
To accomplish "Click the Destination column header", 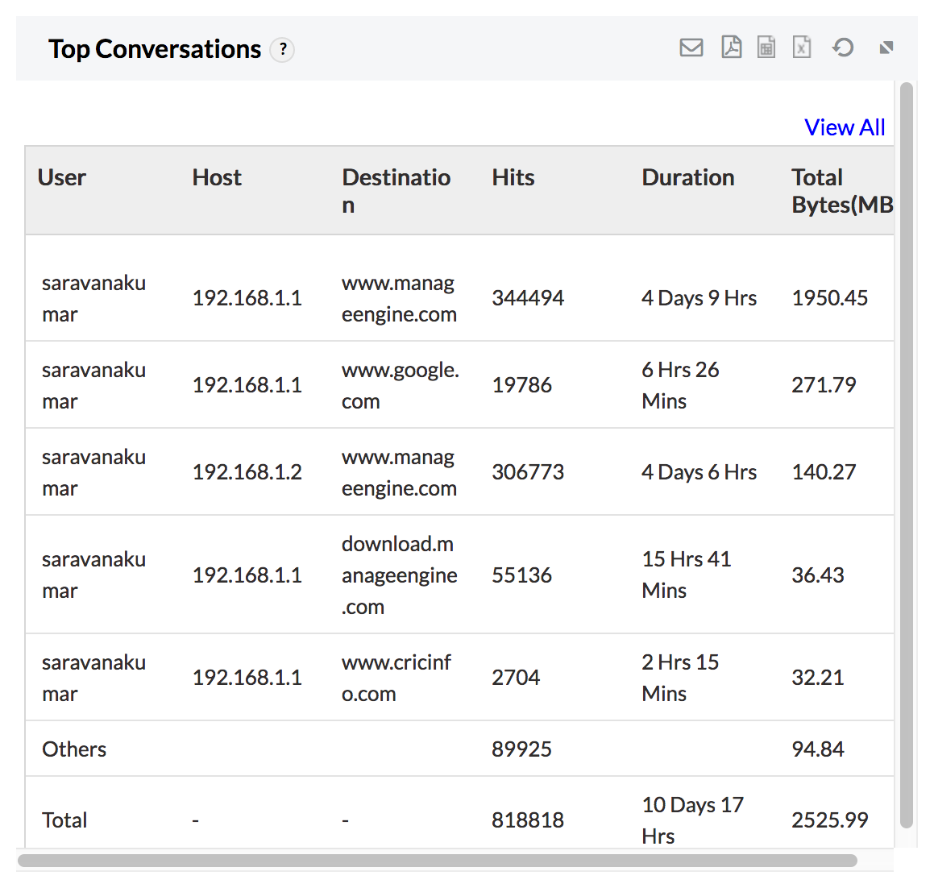I will point(396,190).
